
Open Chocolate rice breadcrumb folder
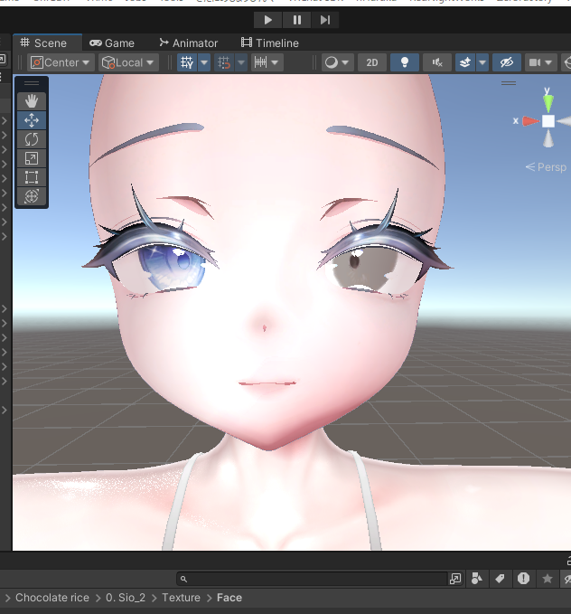(52, 598)
